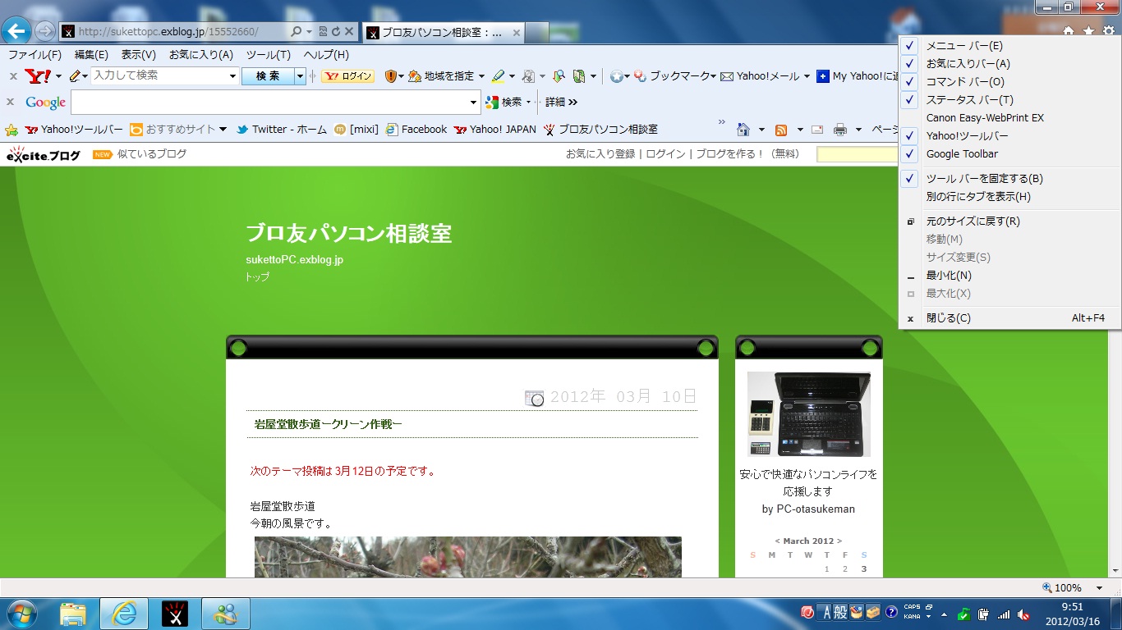
Task: Click the yellow highlighter icon on Yahoo toolbar
Action: click(x=498, y=76)
